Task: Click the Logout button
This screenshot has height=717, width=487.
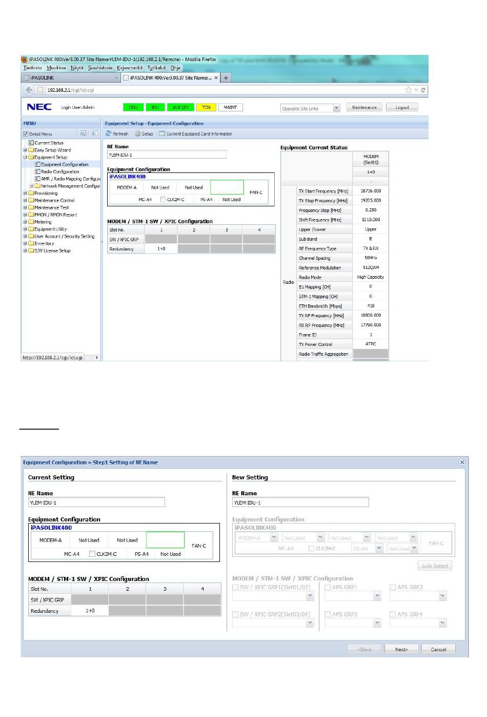Action: pos(402,107)
